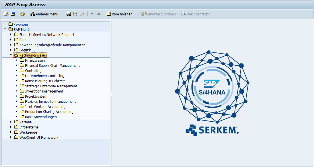Click the Delete Favorites toolbar icon
Viewport: 314px width, 167px height.
(75, 14)
